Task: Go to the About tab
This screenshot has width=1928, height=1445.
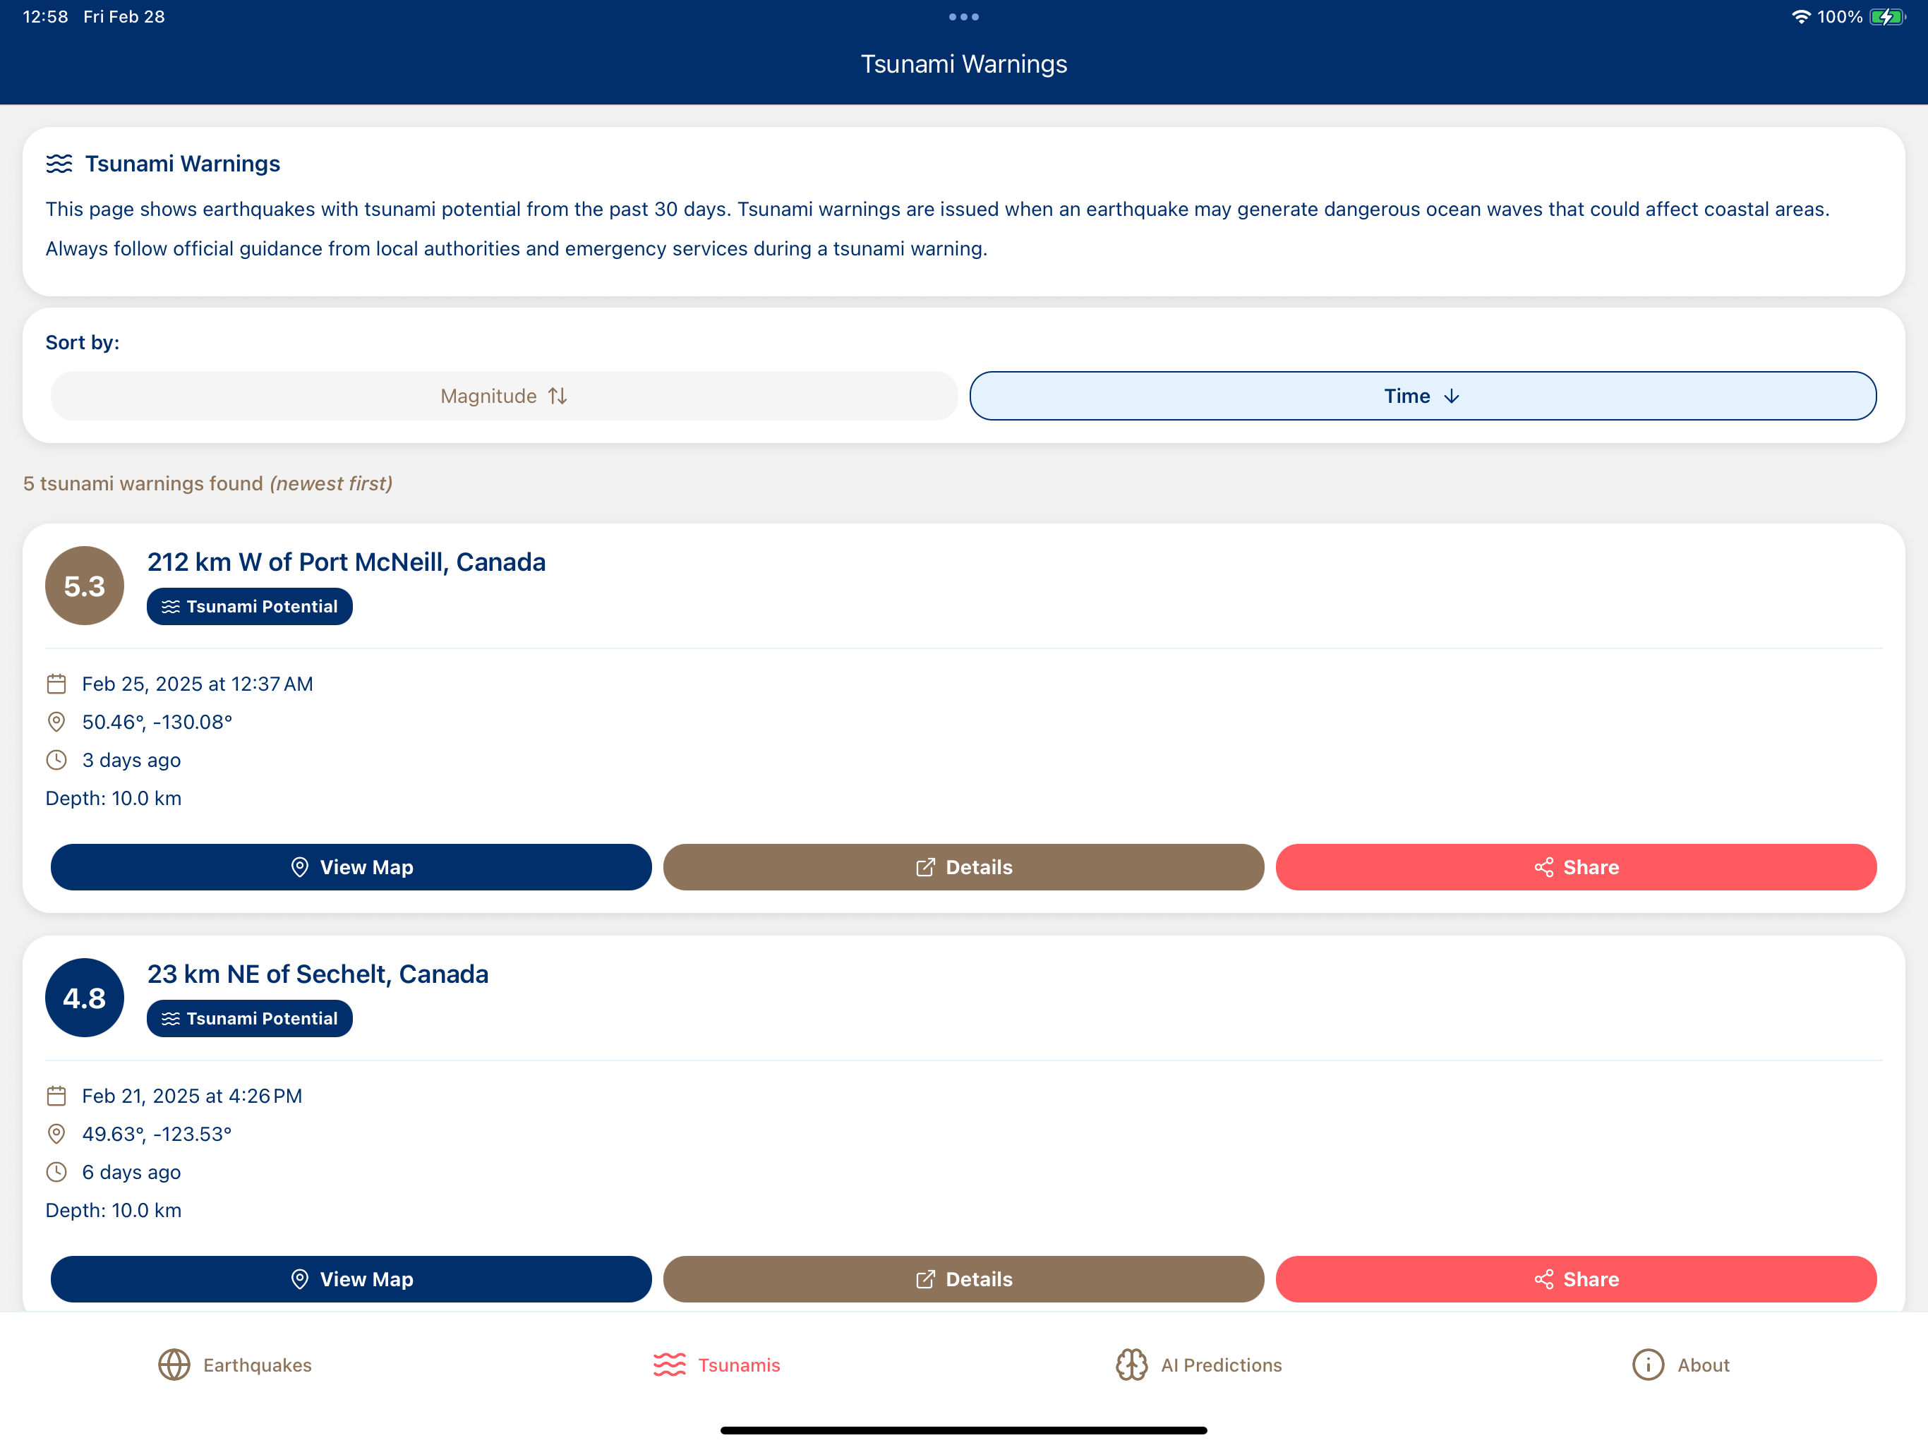Action: [x=1680, y=1365]
